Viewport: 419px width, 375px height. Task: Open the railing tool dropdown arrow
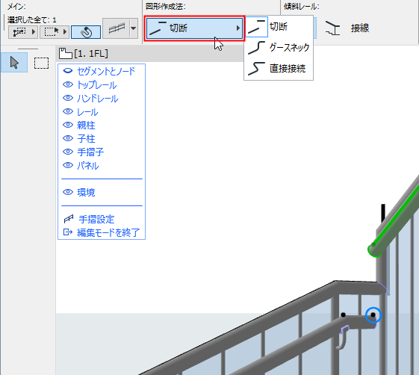click(134, 28)
